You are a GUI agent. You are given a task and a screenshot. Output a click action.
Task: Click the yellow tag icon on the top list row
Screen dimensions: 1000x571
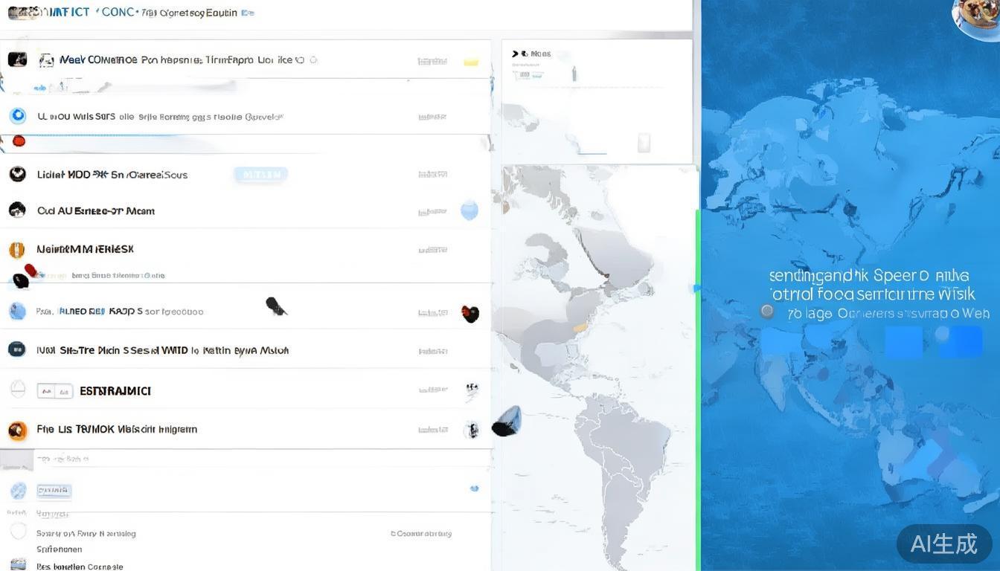[470, 61]
